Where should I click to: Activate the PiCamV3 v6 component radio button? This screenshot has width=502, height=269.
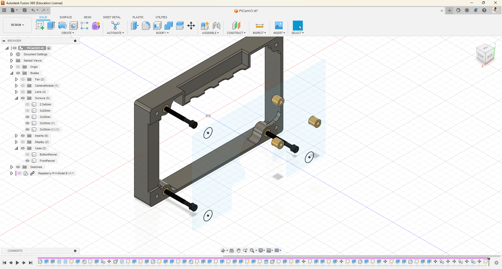click(x=49, y=48)
